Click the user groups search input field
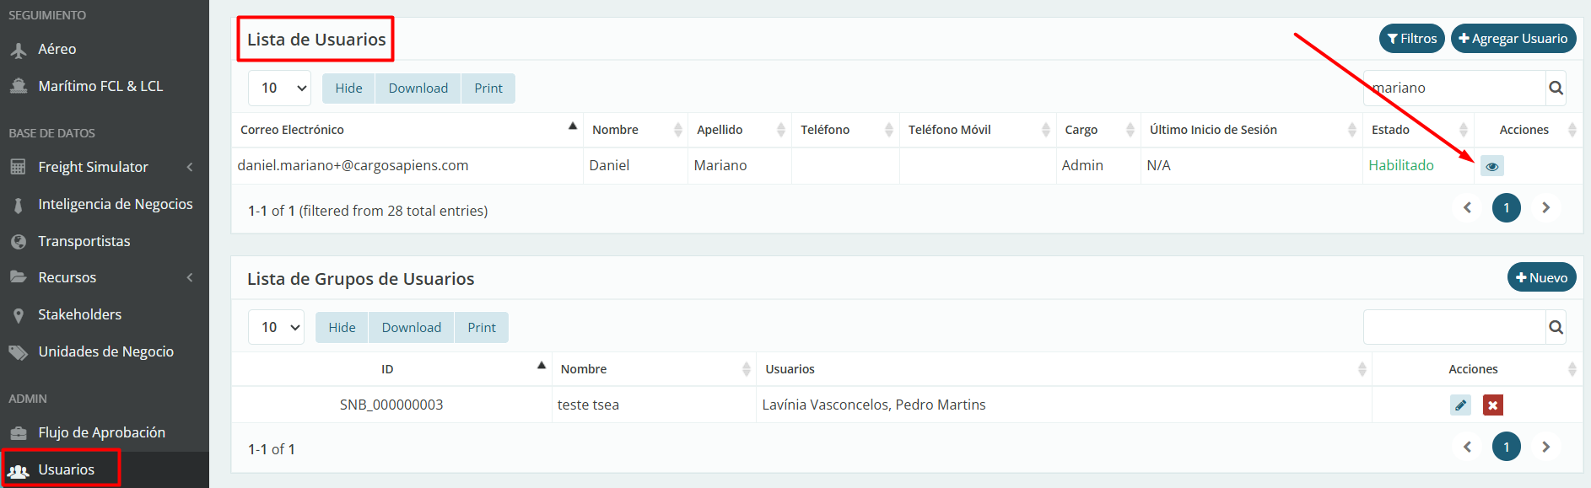1591x488 pixels. coord(1453,327)
